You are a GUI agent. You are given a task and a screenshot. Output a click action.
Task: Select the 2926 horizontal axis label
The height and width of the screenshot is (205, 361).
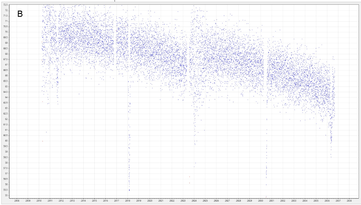[x=216, y=201]
